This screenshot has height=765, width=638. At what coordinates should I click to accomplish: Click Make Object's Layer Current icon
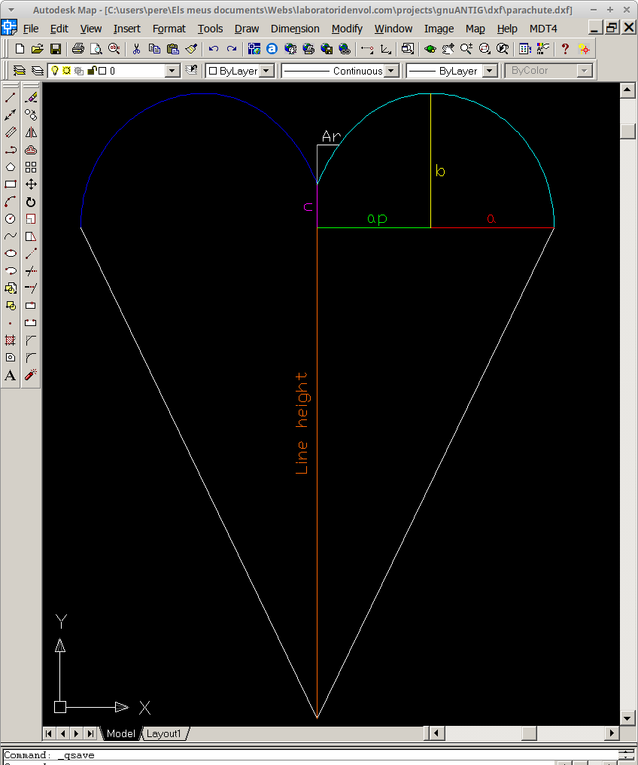point(19,71)
